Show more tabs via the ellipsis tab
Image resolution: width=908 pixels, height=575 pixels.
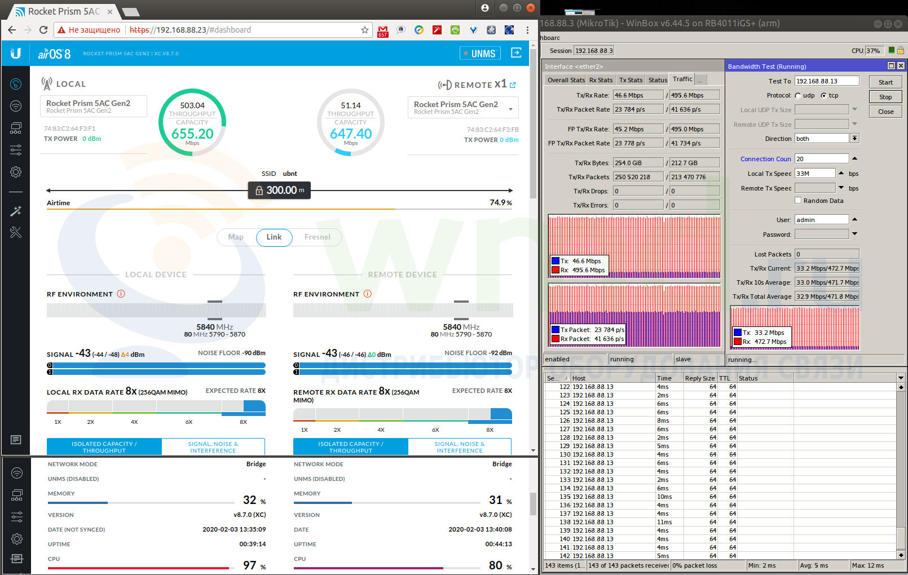700,80
